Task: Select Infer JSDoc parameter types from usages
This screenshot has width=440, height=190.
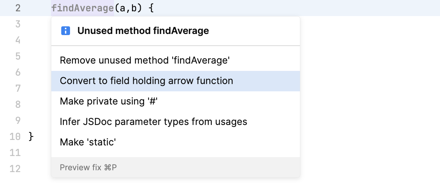Action: click(153, 122)
